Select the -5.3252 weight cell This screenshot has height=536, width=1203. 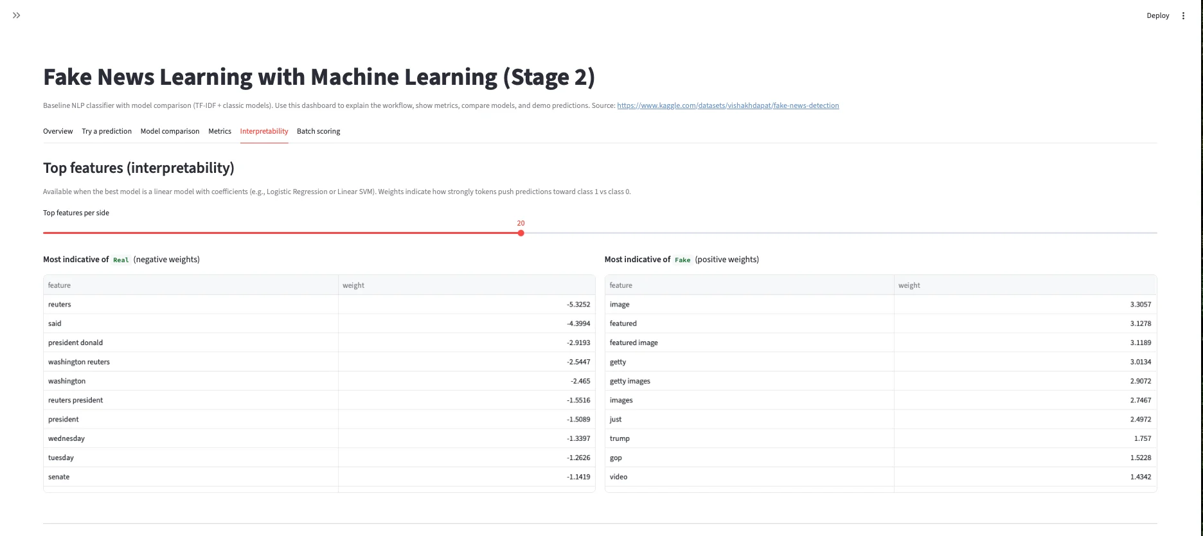click(467, 305)
